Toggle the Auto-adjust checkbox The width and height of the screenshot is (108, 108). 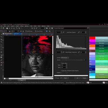pos(62,63)
